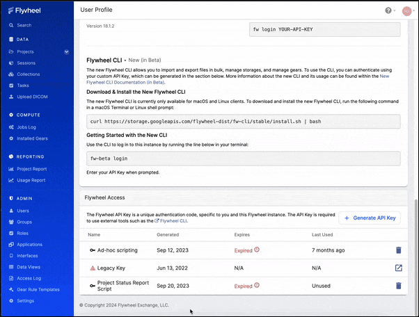Click the Name column header

click(x=94, y=235)
